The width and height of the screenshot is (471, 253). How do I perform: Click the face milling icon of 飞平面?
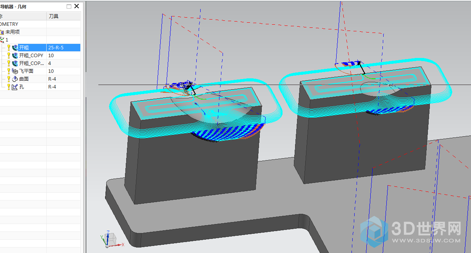coord(15,71)
